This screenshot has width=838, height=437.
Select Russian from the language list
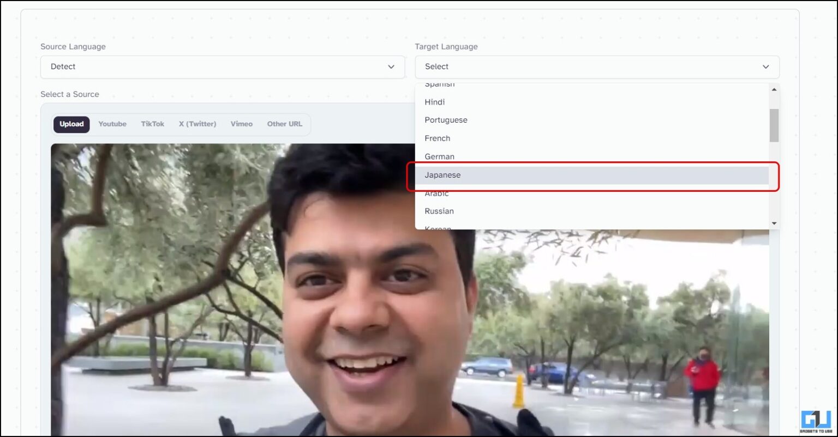pyautogui.click(x=439, y=211)
